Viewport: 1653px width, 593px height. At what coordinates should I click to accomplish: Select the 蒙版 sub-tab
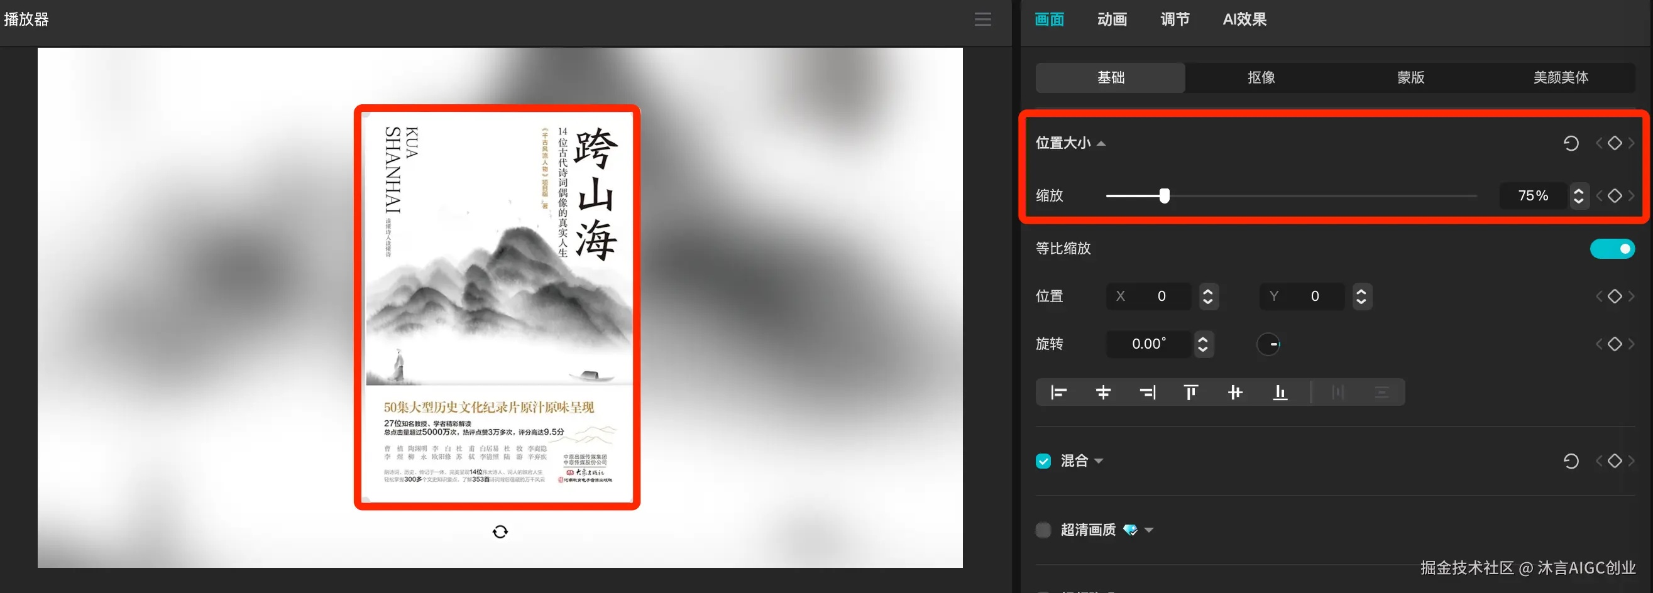click(x=1411, y=77)
